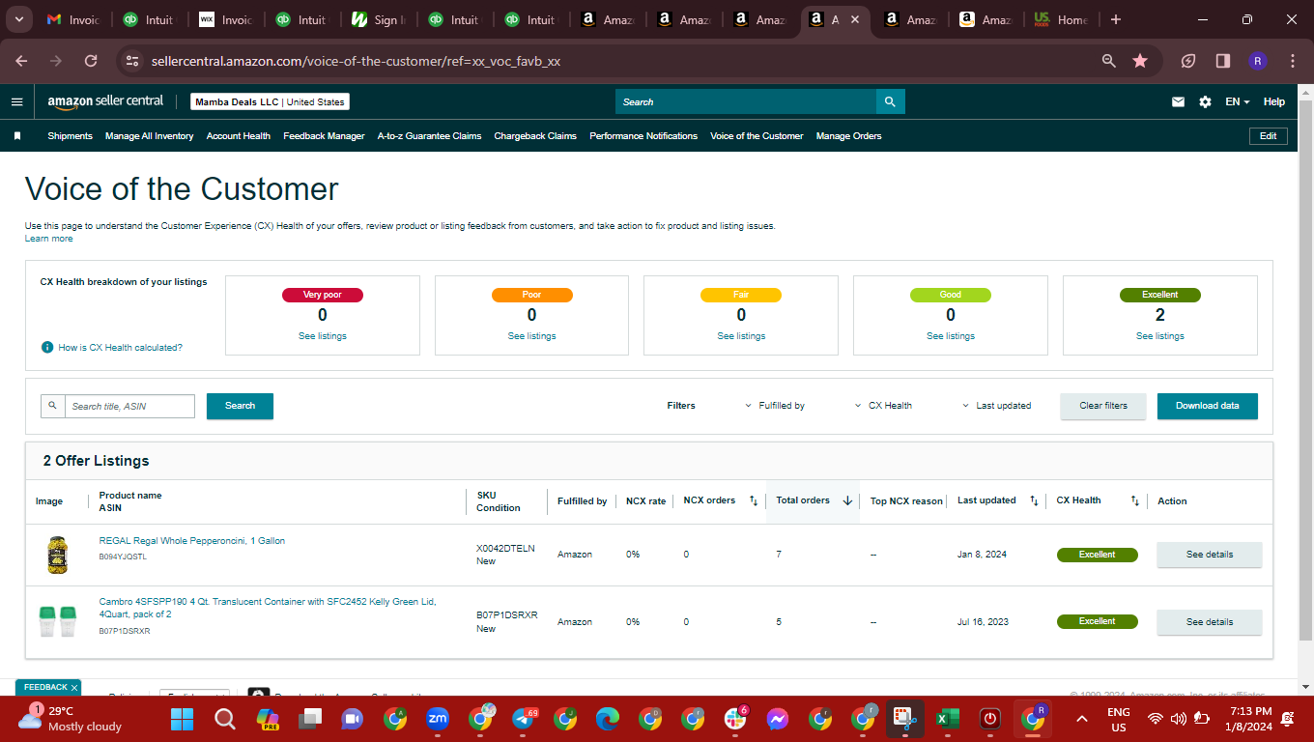This screenshot has width=1314, height=742.
Task: See listings under Very poor
Action: pyautogui.click(x=323, y=336)
